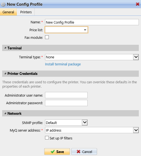The height and width of the screenshot is (156, 141).
Task: Click the credentials description text
Action: tap(69, 84)
